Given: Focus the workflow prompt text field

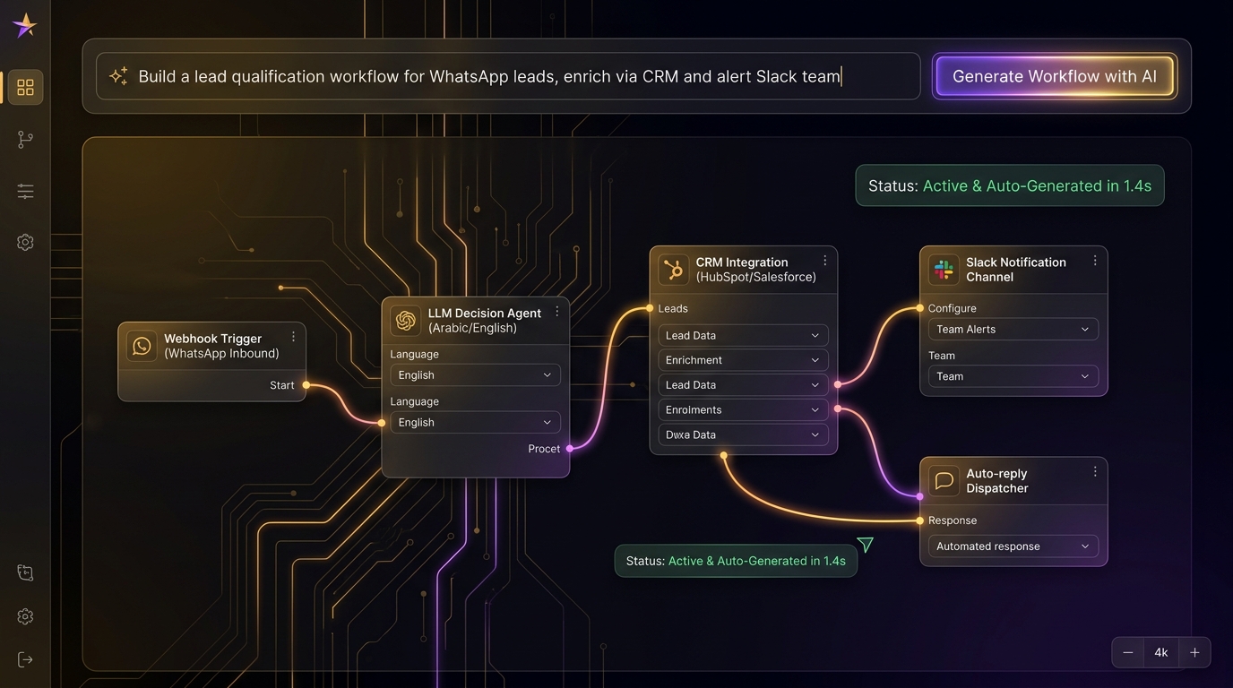Looking at the screenshot, I should click(x=508, y=76).
